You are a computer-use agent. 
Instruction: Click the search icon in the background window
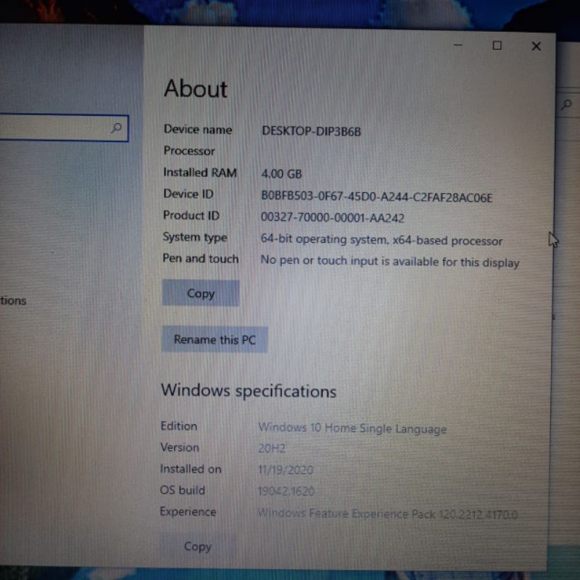point(567,105)
